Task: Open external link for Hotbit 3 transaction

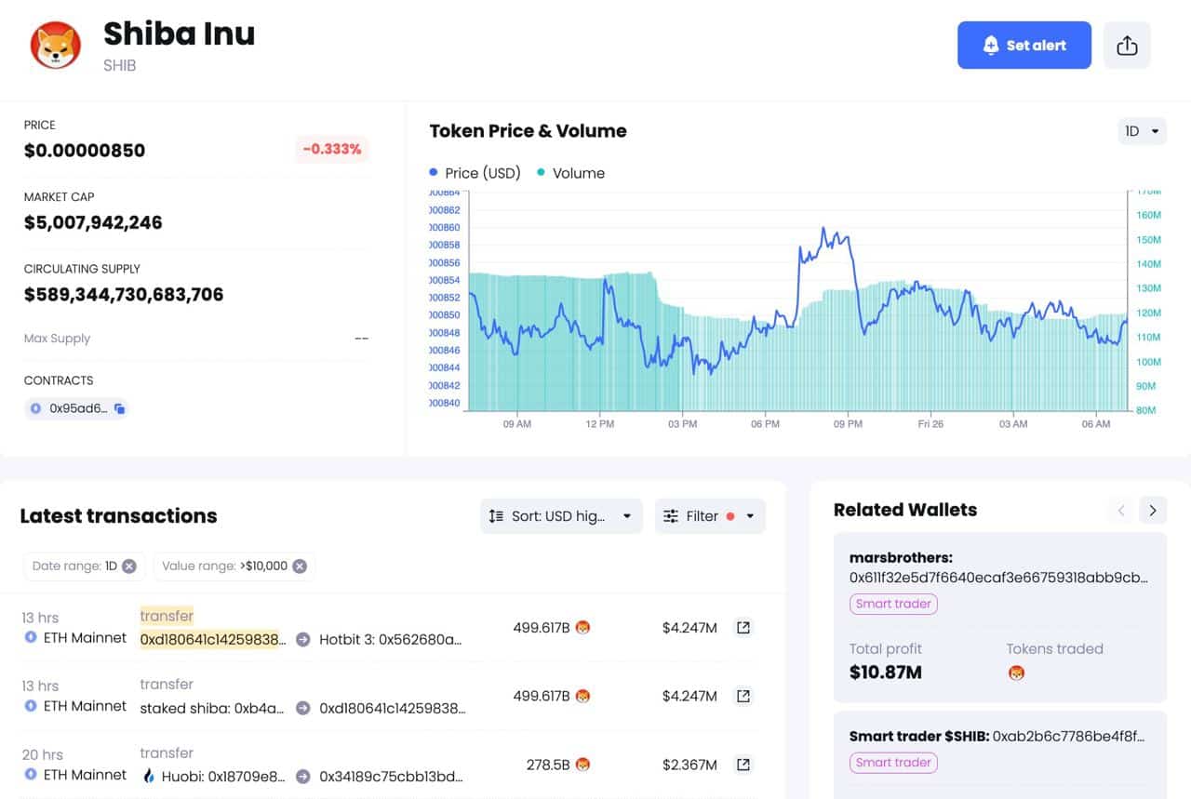Action: click(x=743, y=628)
